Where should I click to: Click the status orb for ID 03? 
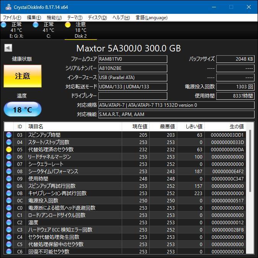9,135
